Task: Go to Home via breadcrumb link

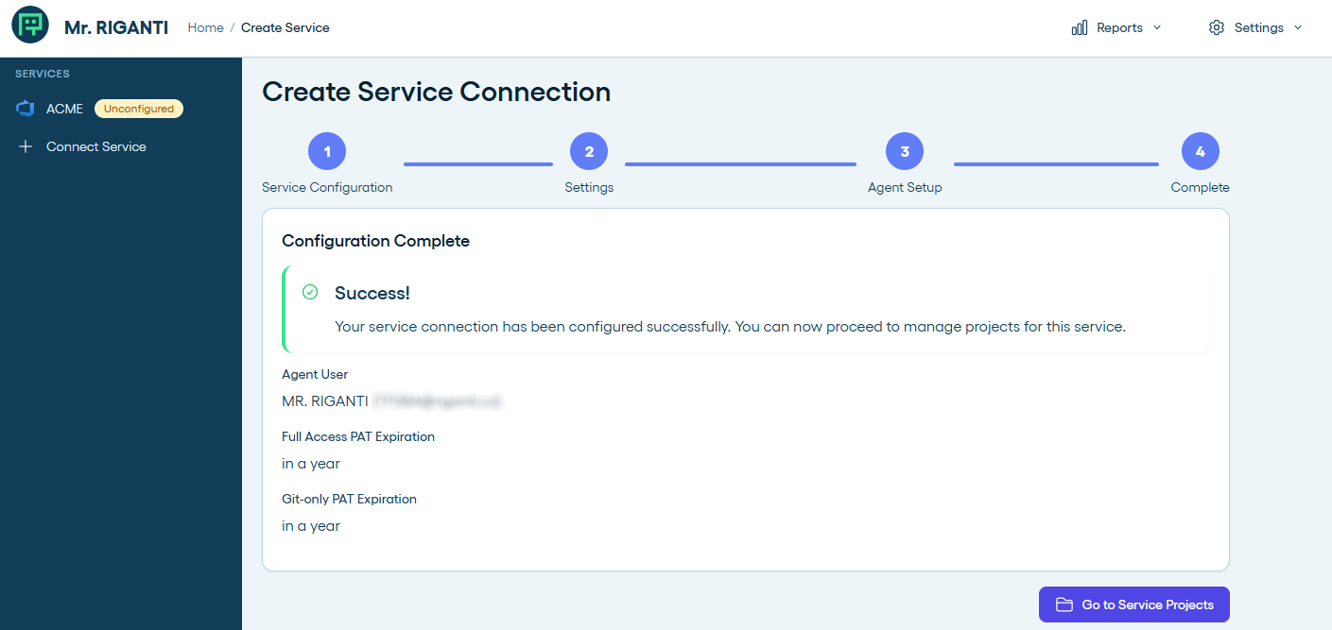Action: [x=205, y=28]
